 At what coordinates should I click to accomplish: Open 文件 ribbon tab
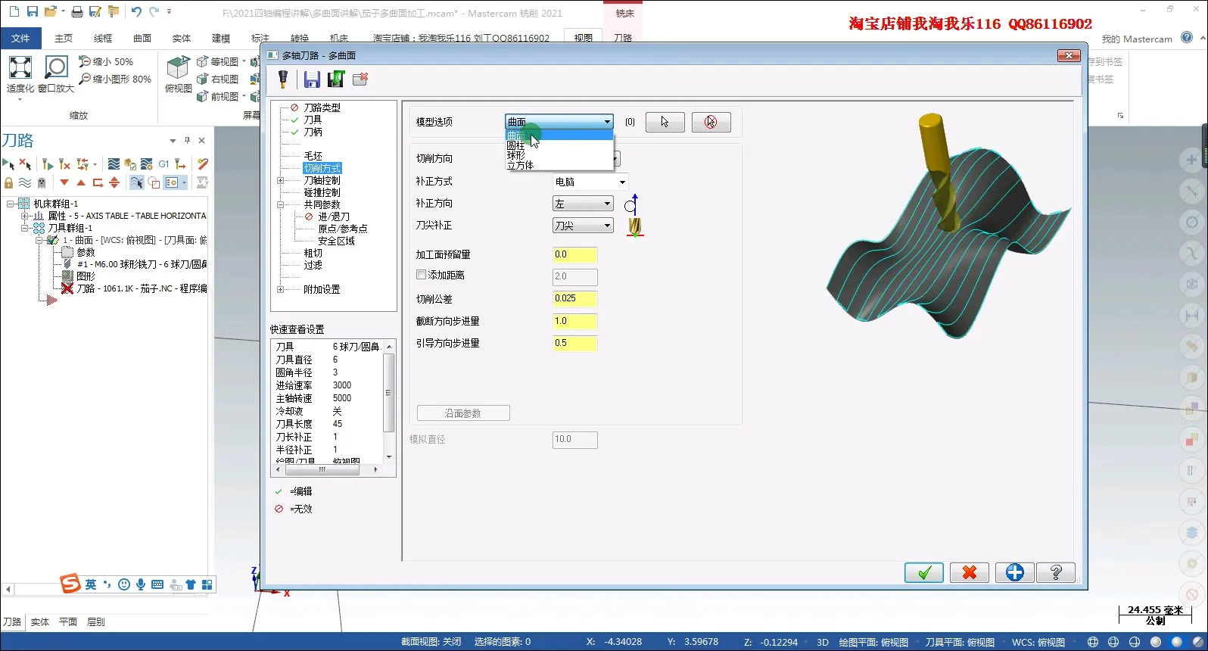click(x=21, y=38)
